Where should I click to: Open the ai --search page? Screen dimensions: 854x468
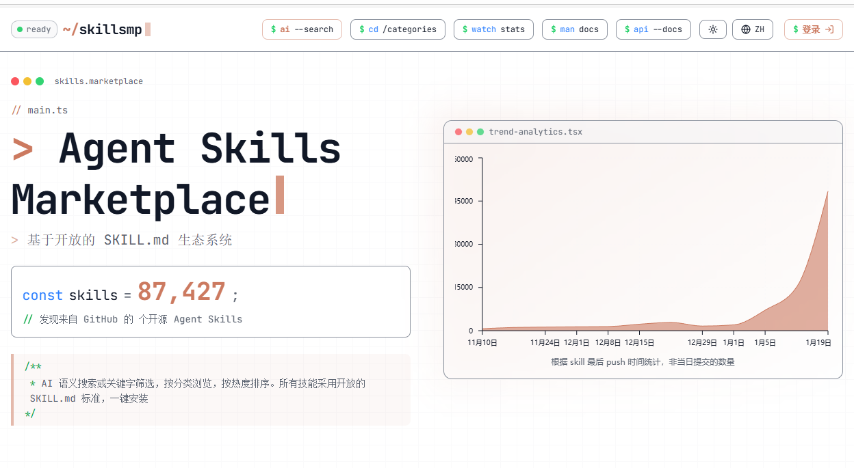click(302, 29)
